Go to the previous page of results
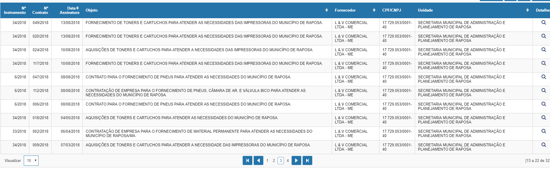550x170 pixels. [x=258, y=160]
